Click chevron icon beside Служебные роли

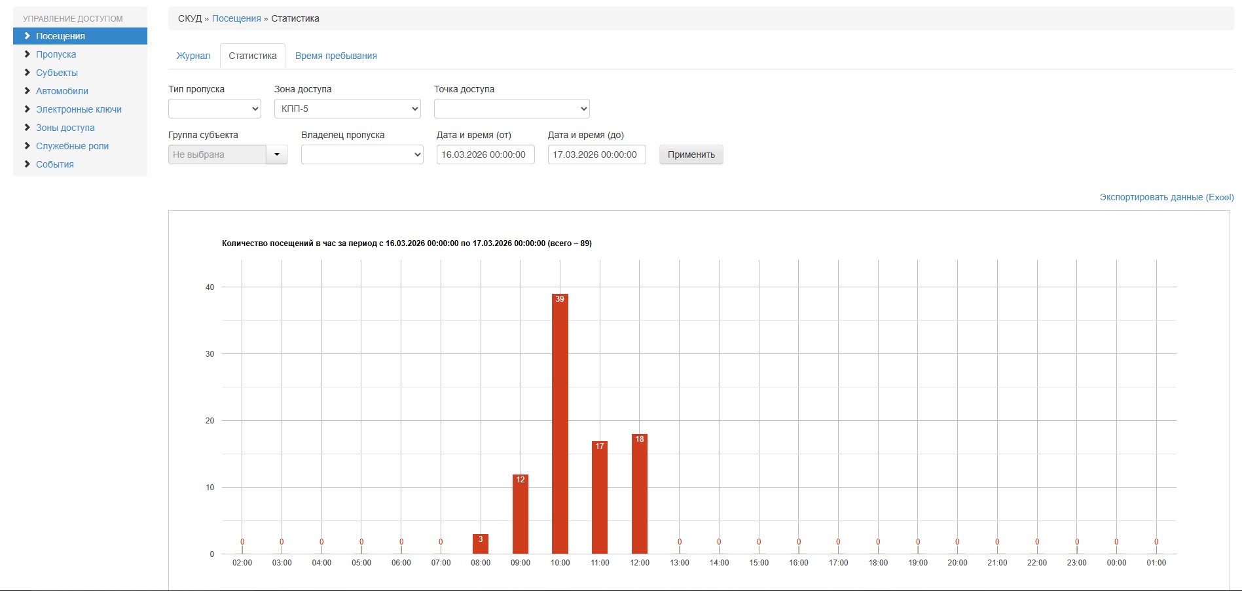27,146
